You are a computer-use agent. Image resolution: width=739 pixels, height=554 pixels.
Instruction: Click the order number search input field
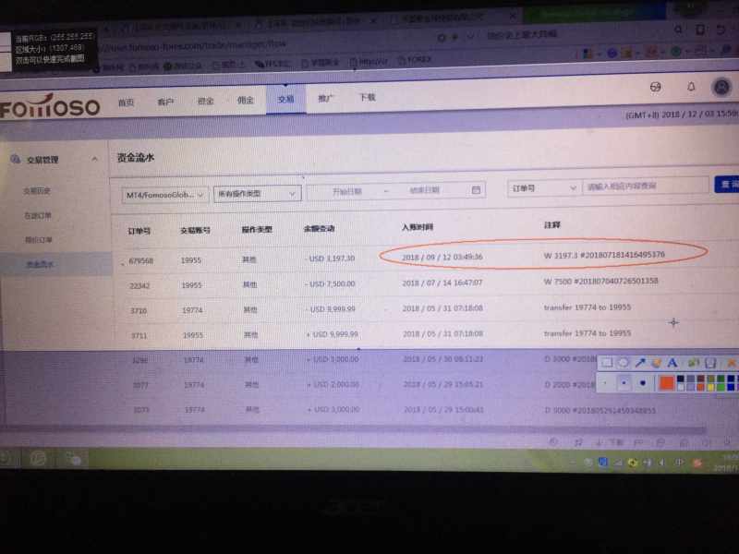click(x=645, y=187)
